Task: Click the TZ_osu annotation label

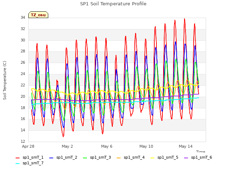Action: tap(38, 15)
